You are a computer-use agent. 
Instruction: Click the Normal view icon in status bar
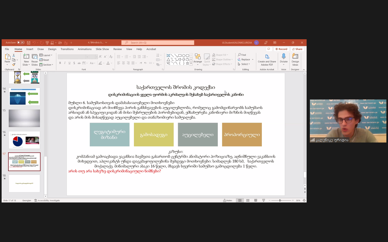[240, 200]
